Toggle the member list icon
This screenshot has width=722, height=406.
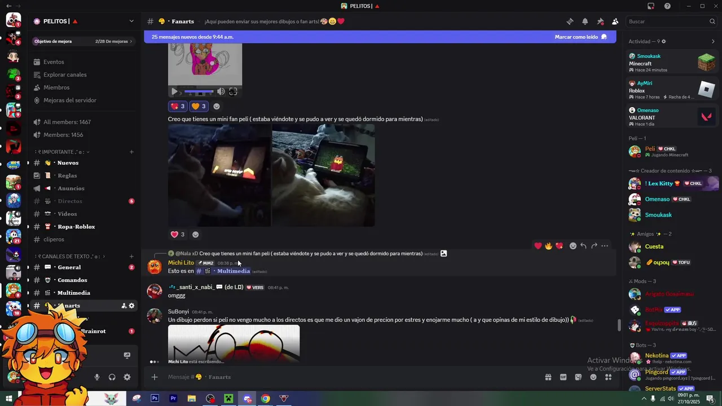tap(615, 21)
